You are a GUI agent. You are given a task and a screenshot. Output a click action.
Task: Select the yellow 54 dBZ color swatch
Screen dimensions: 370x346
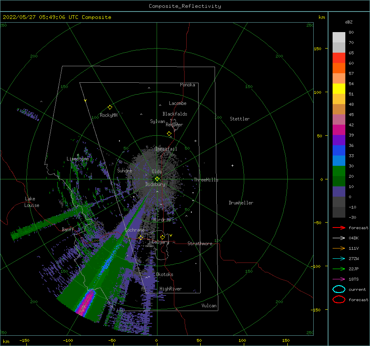(x=339, y=88)
